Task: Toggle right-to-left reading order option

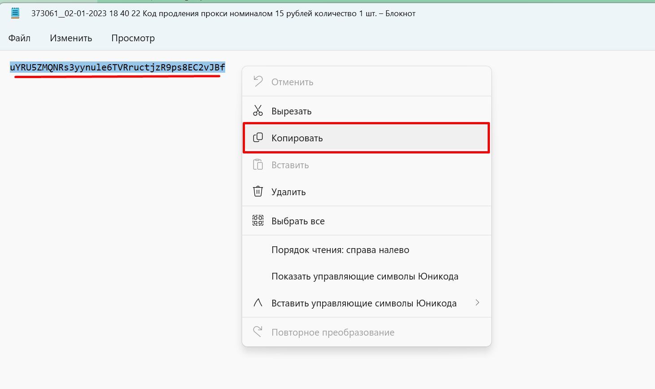Action: tap(340, 250)
